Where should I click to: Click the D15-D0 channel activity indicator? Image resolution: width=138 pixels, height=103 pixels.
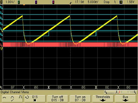click(120, 92)
